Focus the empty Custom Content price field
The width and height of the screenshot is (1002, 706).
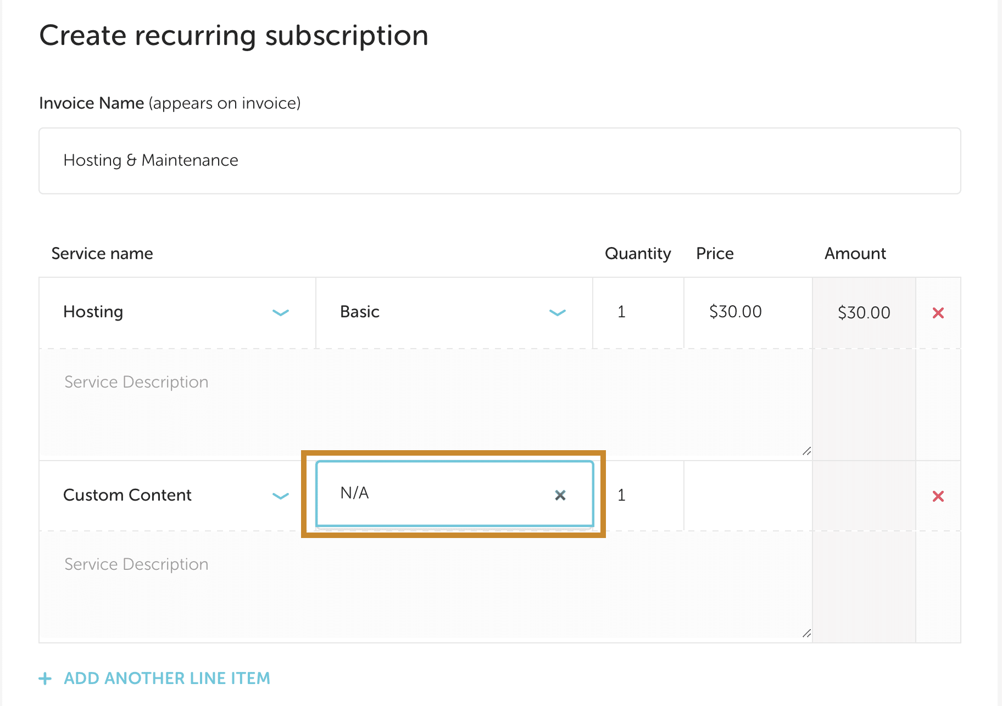pos(747,496)
